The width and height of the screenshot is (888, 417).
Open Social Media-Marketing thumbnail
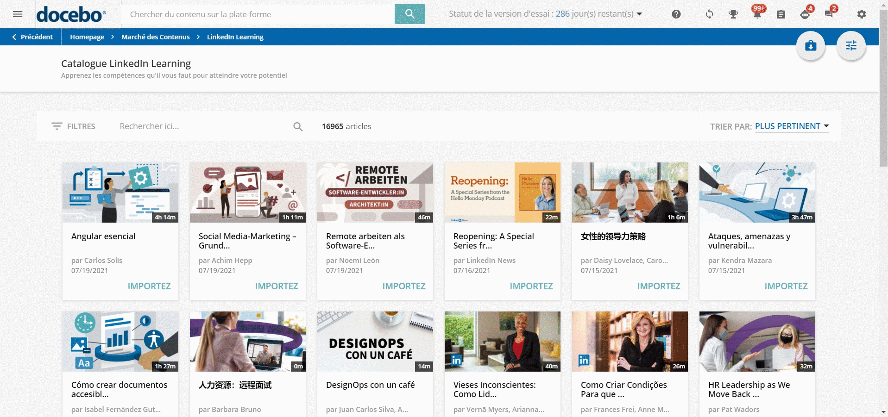[x=248, y=193]
